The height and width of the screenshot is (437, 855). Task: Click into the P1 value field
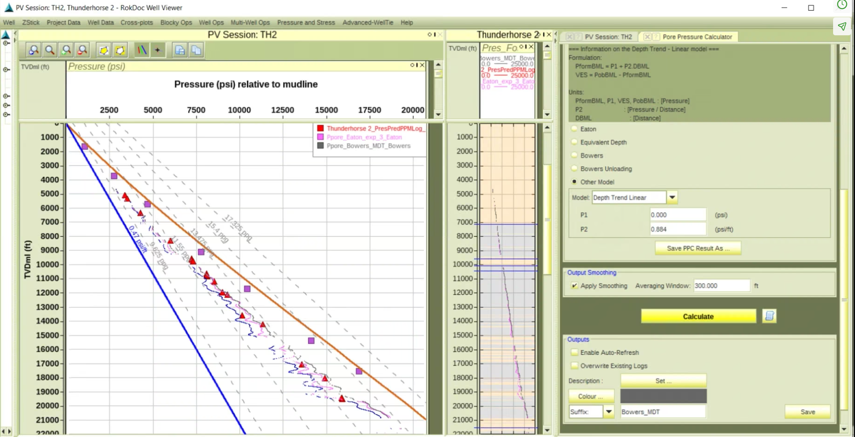tap(678, 215)
